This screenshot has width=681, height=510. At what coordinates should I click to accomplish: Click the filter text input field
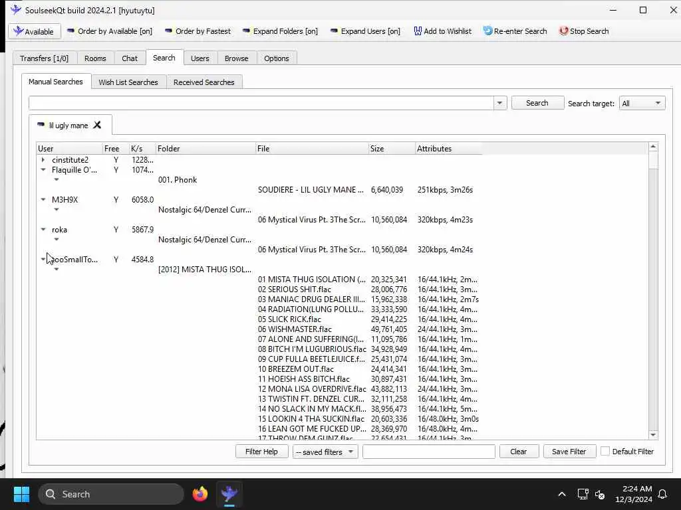(x=429, y=452)
